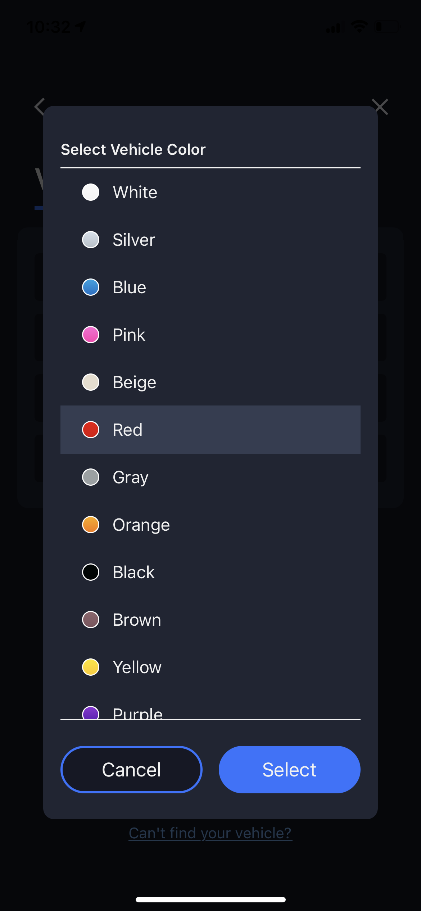Tap the red color circle
The image size is (421, 911).
click(x=91, y=430)
